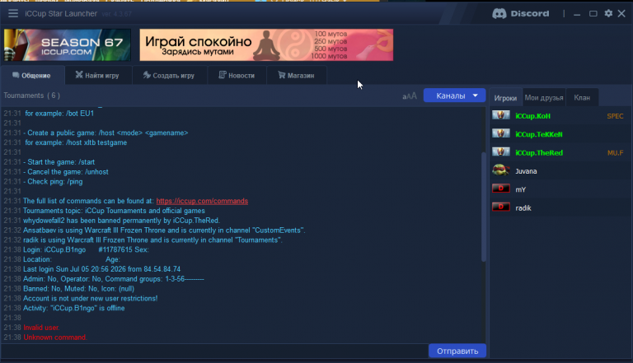Open the Создать игру tab

click(x=169, y=76)
